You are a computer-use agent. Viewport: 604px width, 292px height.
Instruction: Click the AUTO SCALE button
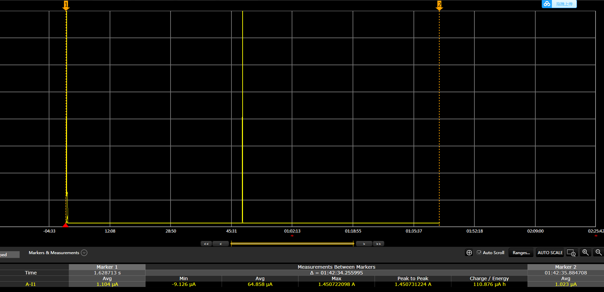[550, 253]
